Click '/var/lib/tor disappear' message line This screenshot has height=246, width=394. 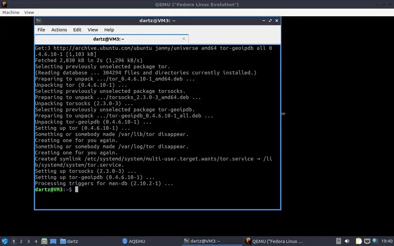(x=112, y=134)
